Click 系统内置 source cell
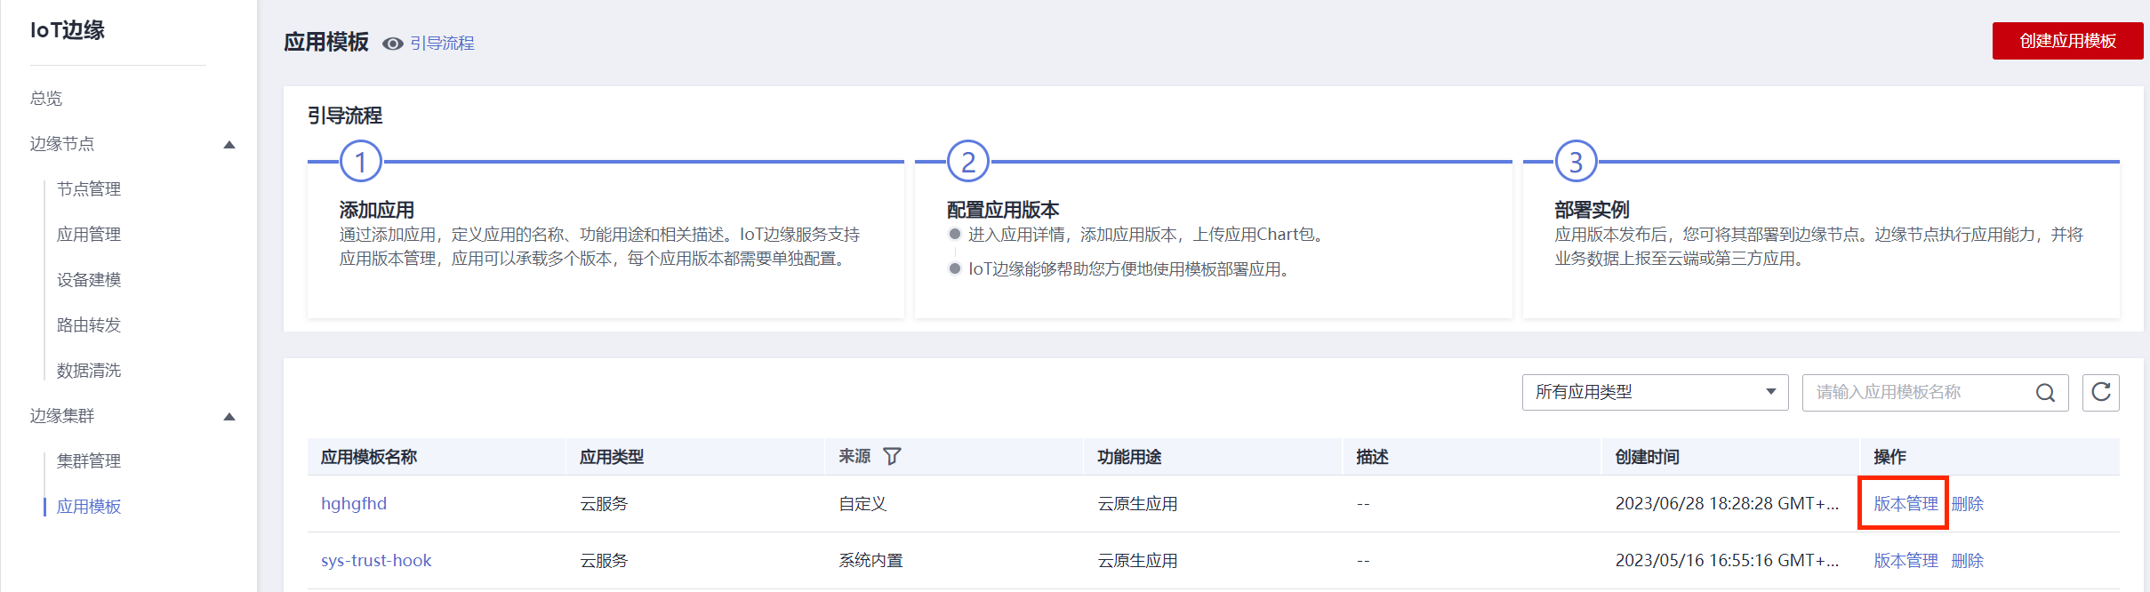2150x592 pixels. coord(870,560)
